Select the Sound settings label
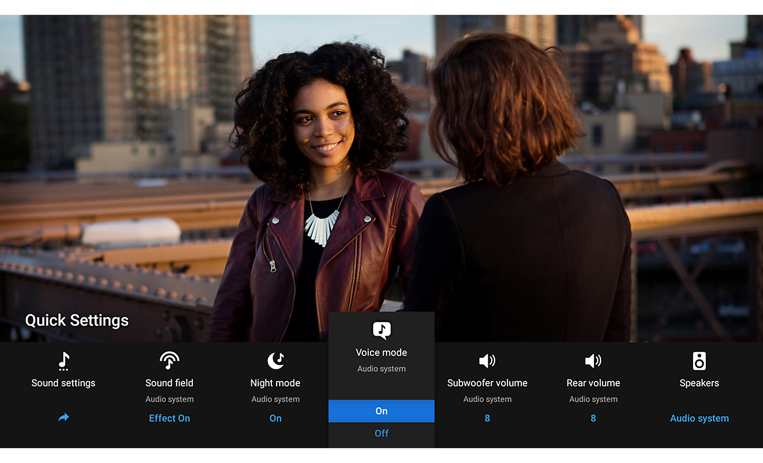The height and width of the screenshot is (463, 763). tap(64, 383)
